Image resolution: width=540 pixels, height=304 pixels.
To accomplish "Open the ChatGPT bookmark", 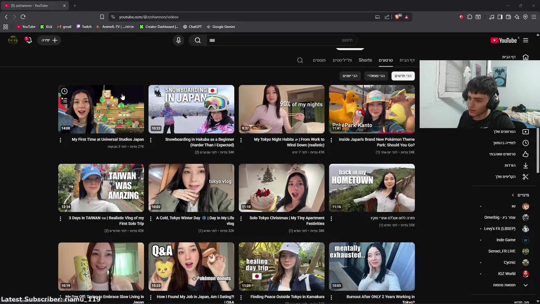I will click(x=192, y=27).
